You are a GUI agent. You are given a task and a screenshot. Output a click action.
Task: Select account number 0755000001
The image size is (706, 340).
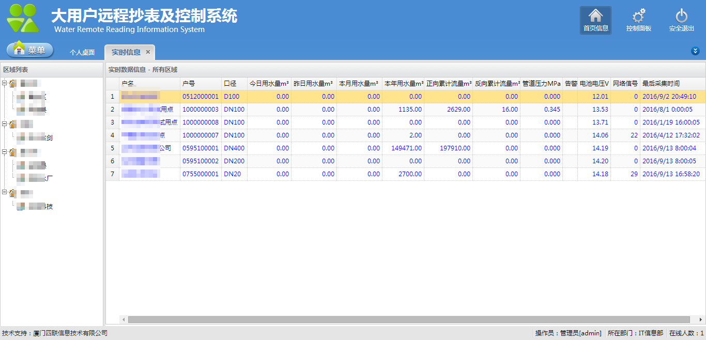(201, 174)
